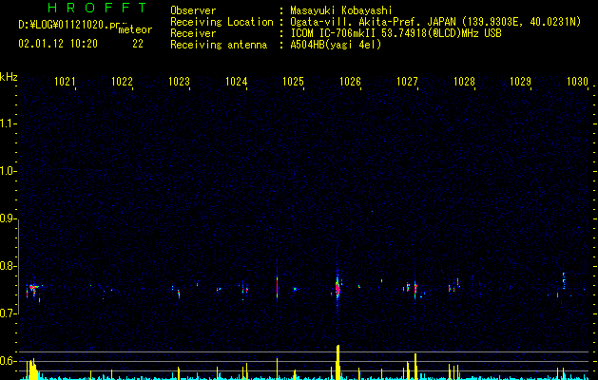The image size is (598, 380).
Task: Click time axis label 1026
Action: 350,81
